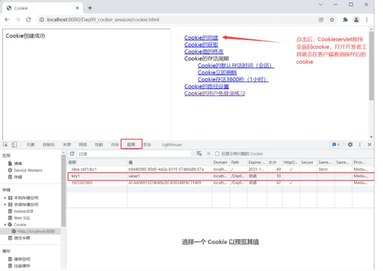Select IndexedDB in sidebar

click(x=23, y=211)
